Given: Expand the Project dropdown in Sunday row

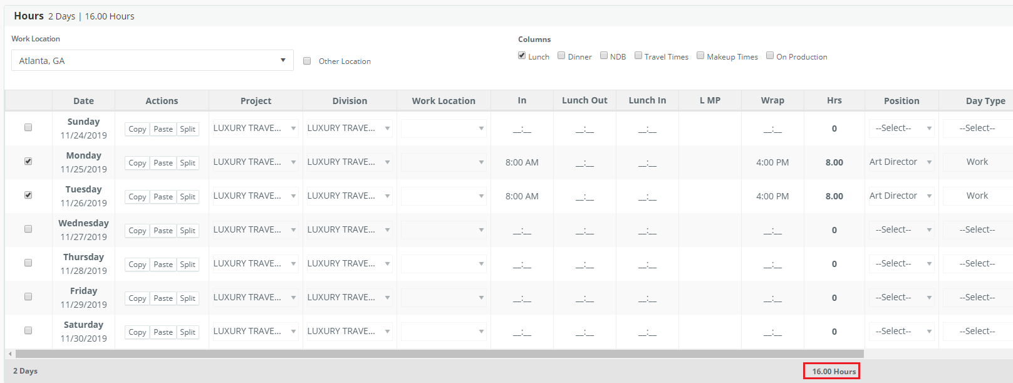Looking at the screenshot, I should (x=255, y=129).
